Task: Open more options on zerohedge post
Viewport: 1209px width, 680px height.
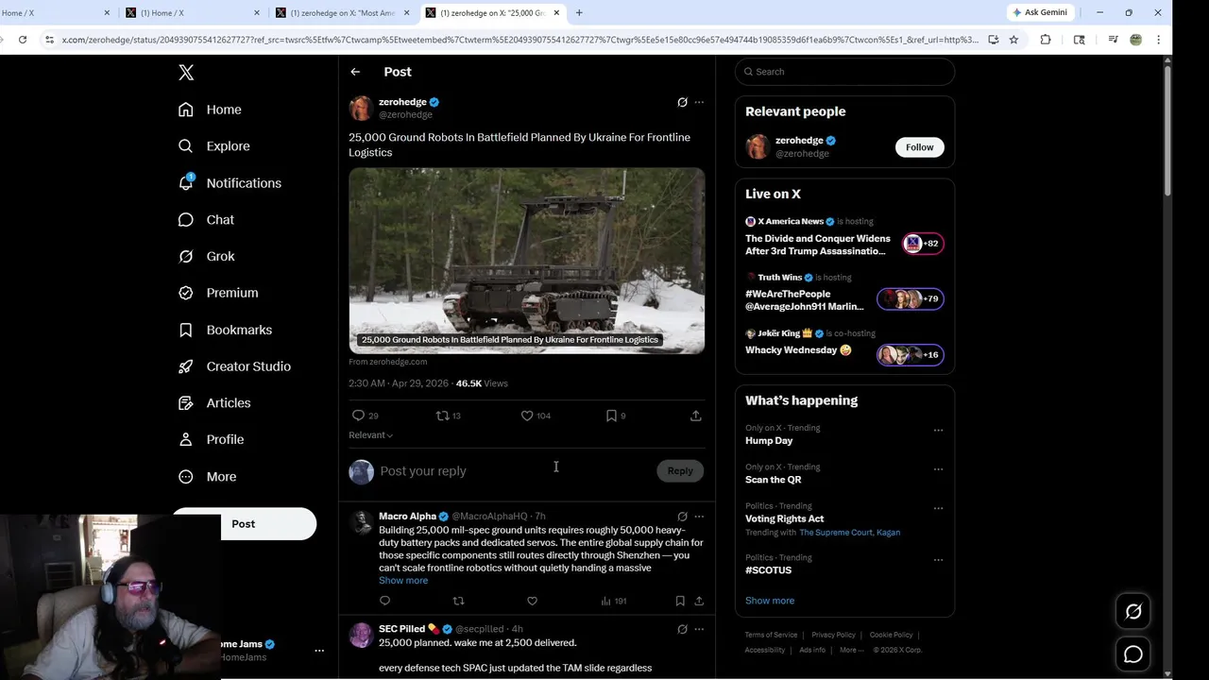Action: [699, 102]
